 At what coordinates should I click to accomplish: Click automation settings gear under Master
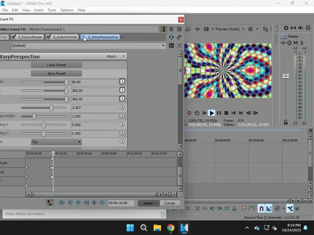pos(289,43)
